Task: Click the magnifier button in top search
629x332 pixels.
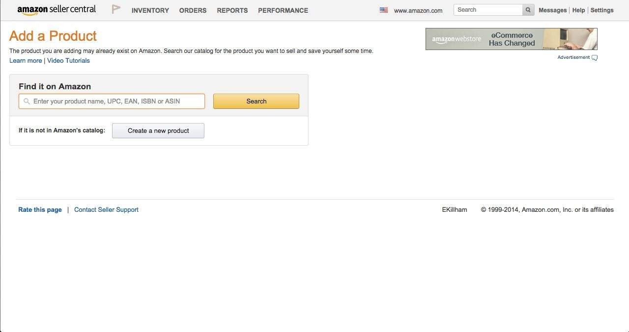Action: [x=528, y=10]
